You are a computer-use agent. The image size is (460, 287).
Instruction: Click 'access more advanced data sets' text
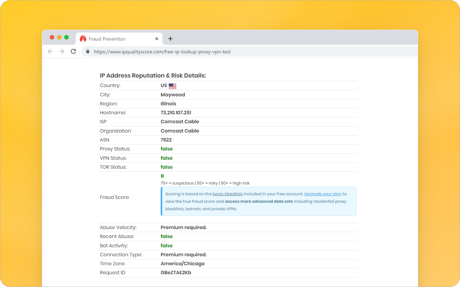[x=259, y=201]
